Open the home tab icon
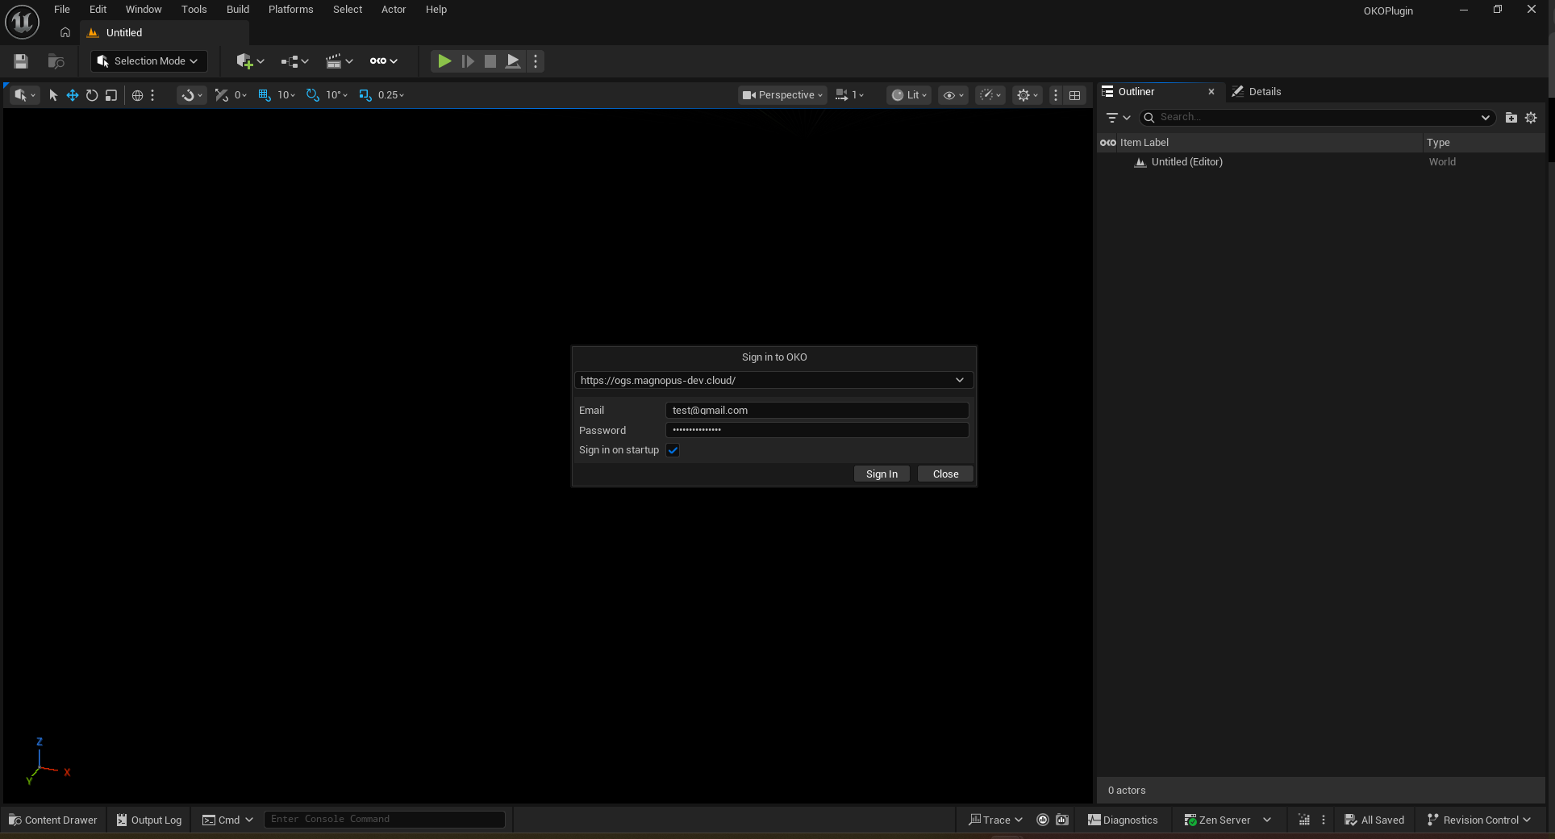The height and width of the screenshot is (839, 1555). click(x=65, y=33)
